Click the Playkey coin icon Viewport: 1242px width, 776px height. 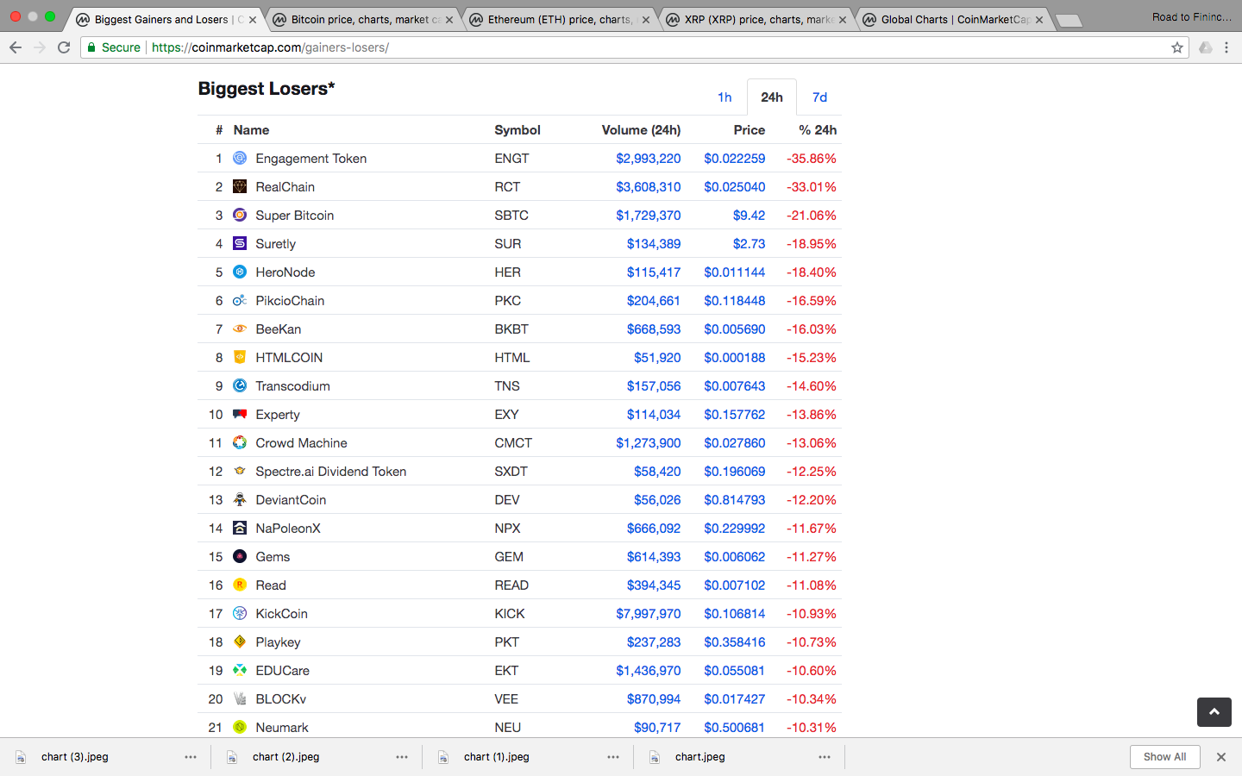[240, 641]
